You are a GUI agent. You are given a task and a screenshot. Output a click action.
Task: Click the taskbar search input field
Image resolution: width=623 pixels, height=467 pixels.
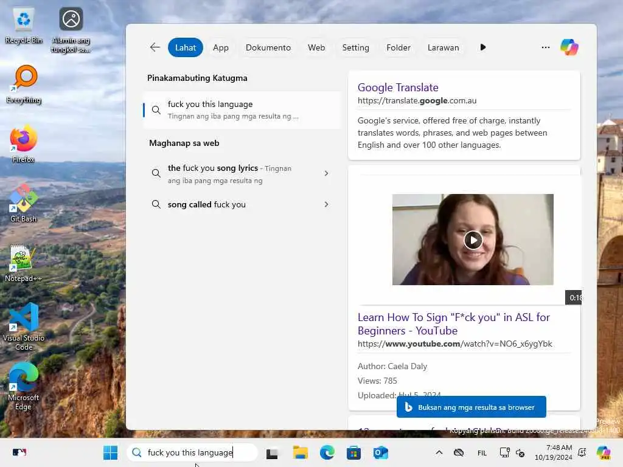192,452
